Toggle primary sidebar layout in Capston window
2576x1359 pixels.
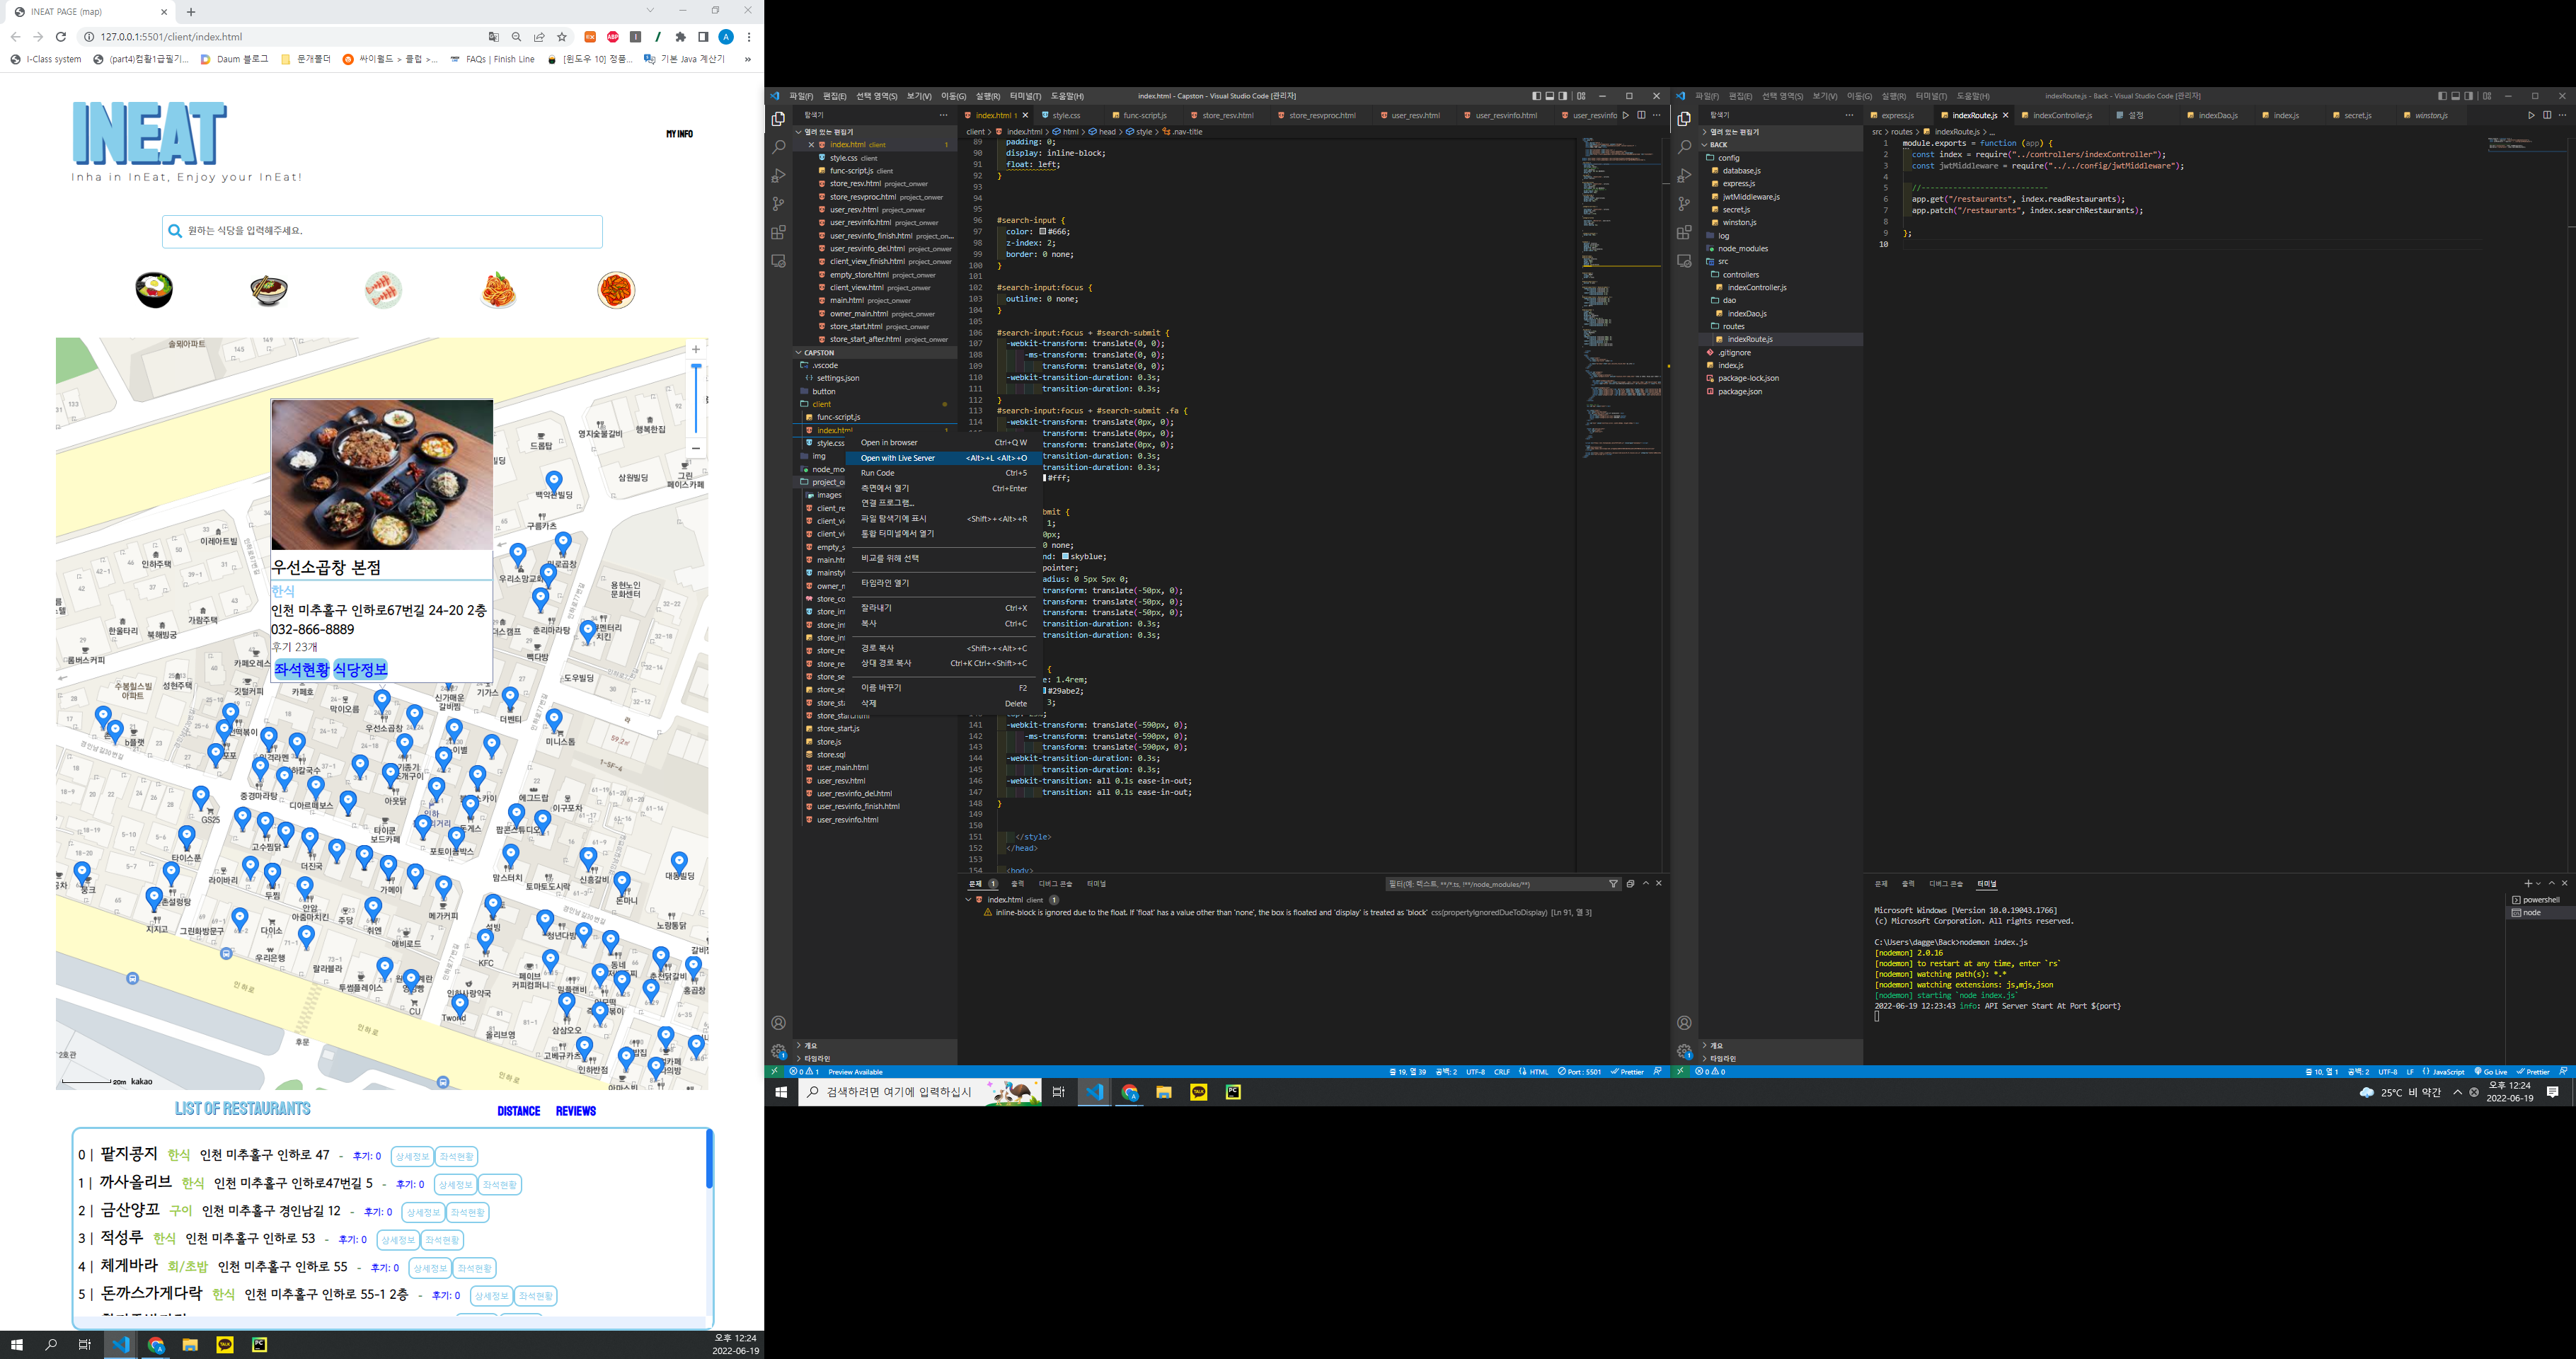[1536, 96]
